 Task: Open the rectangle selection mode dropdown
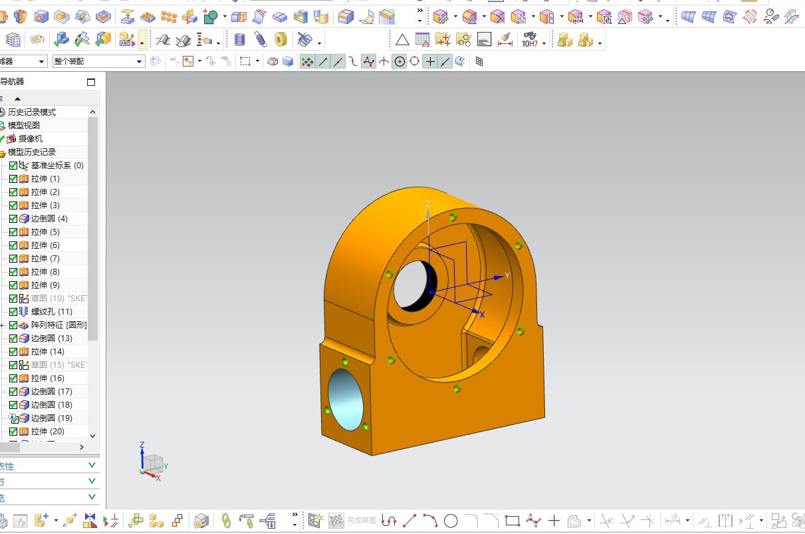[x=257, y=61]
